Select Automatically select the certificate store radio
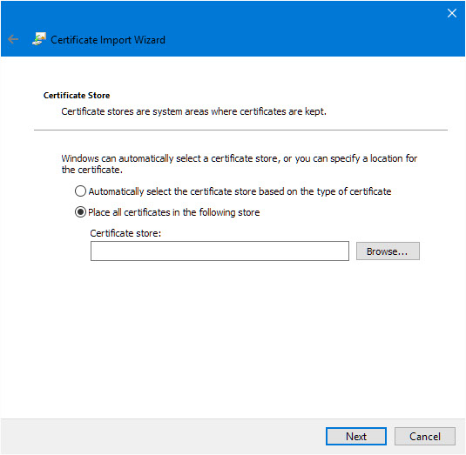This screenshot has width=466, height=455. (80, 191)
